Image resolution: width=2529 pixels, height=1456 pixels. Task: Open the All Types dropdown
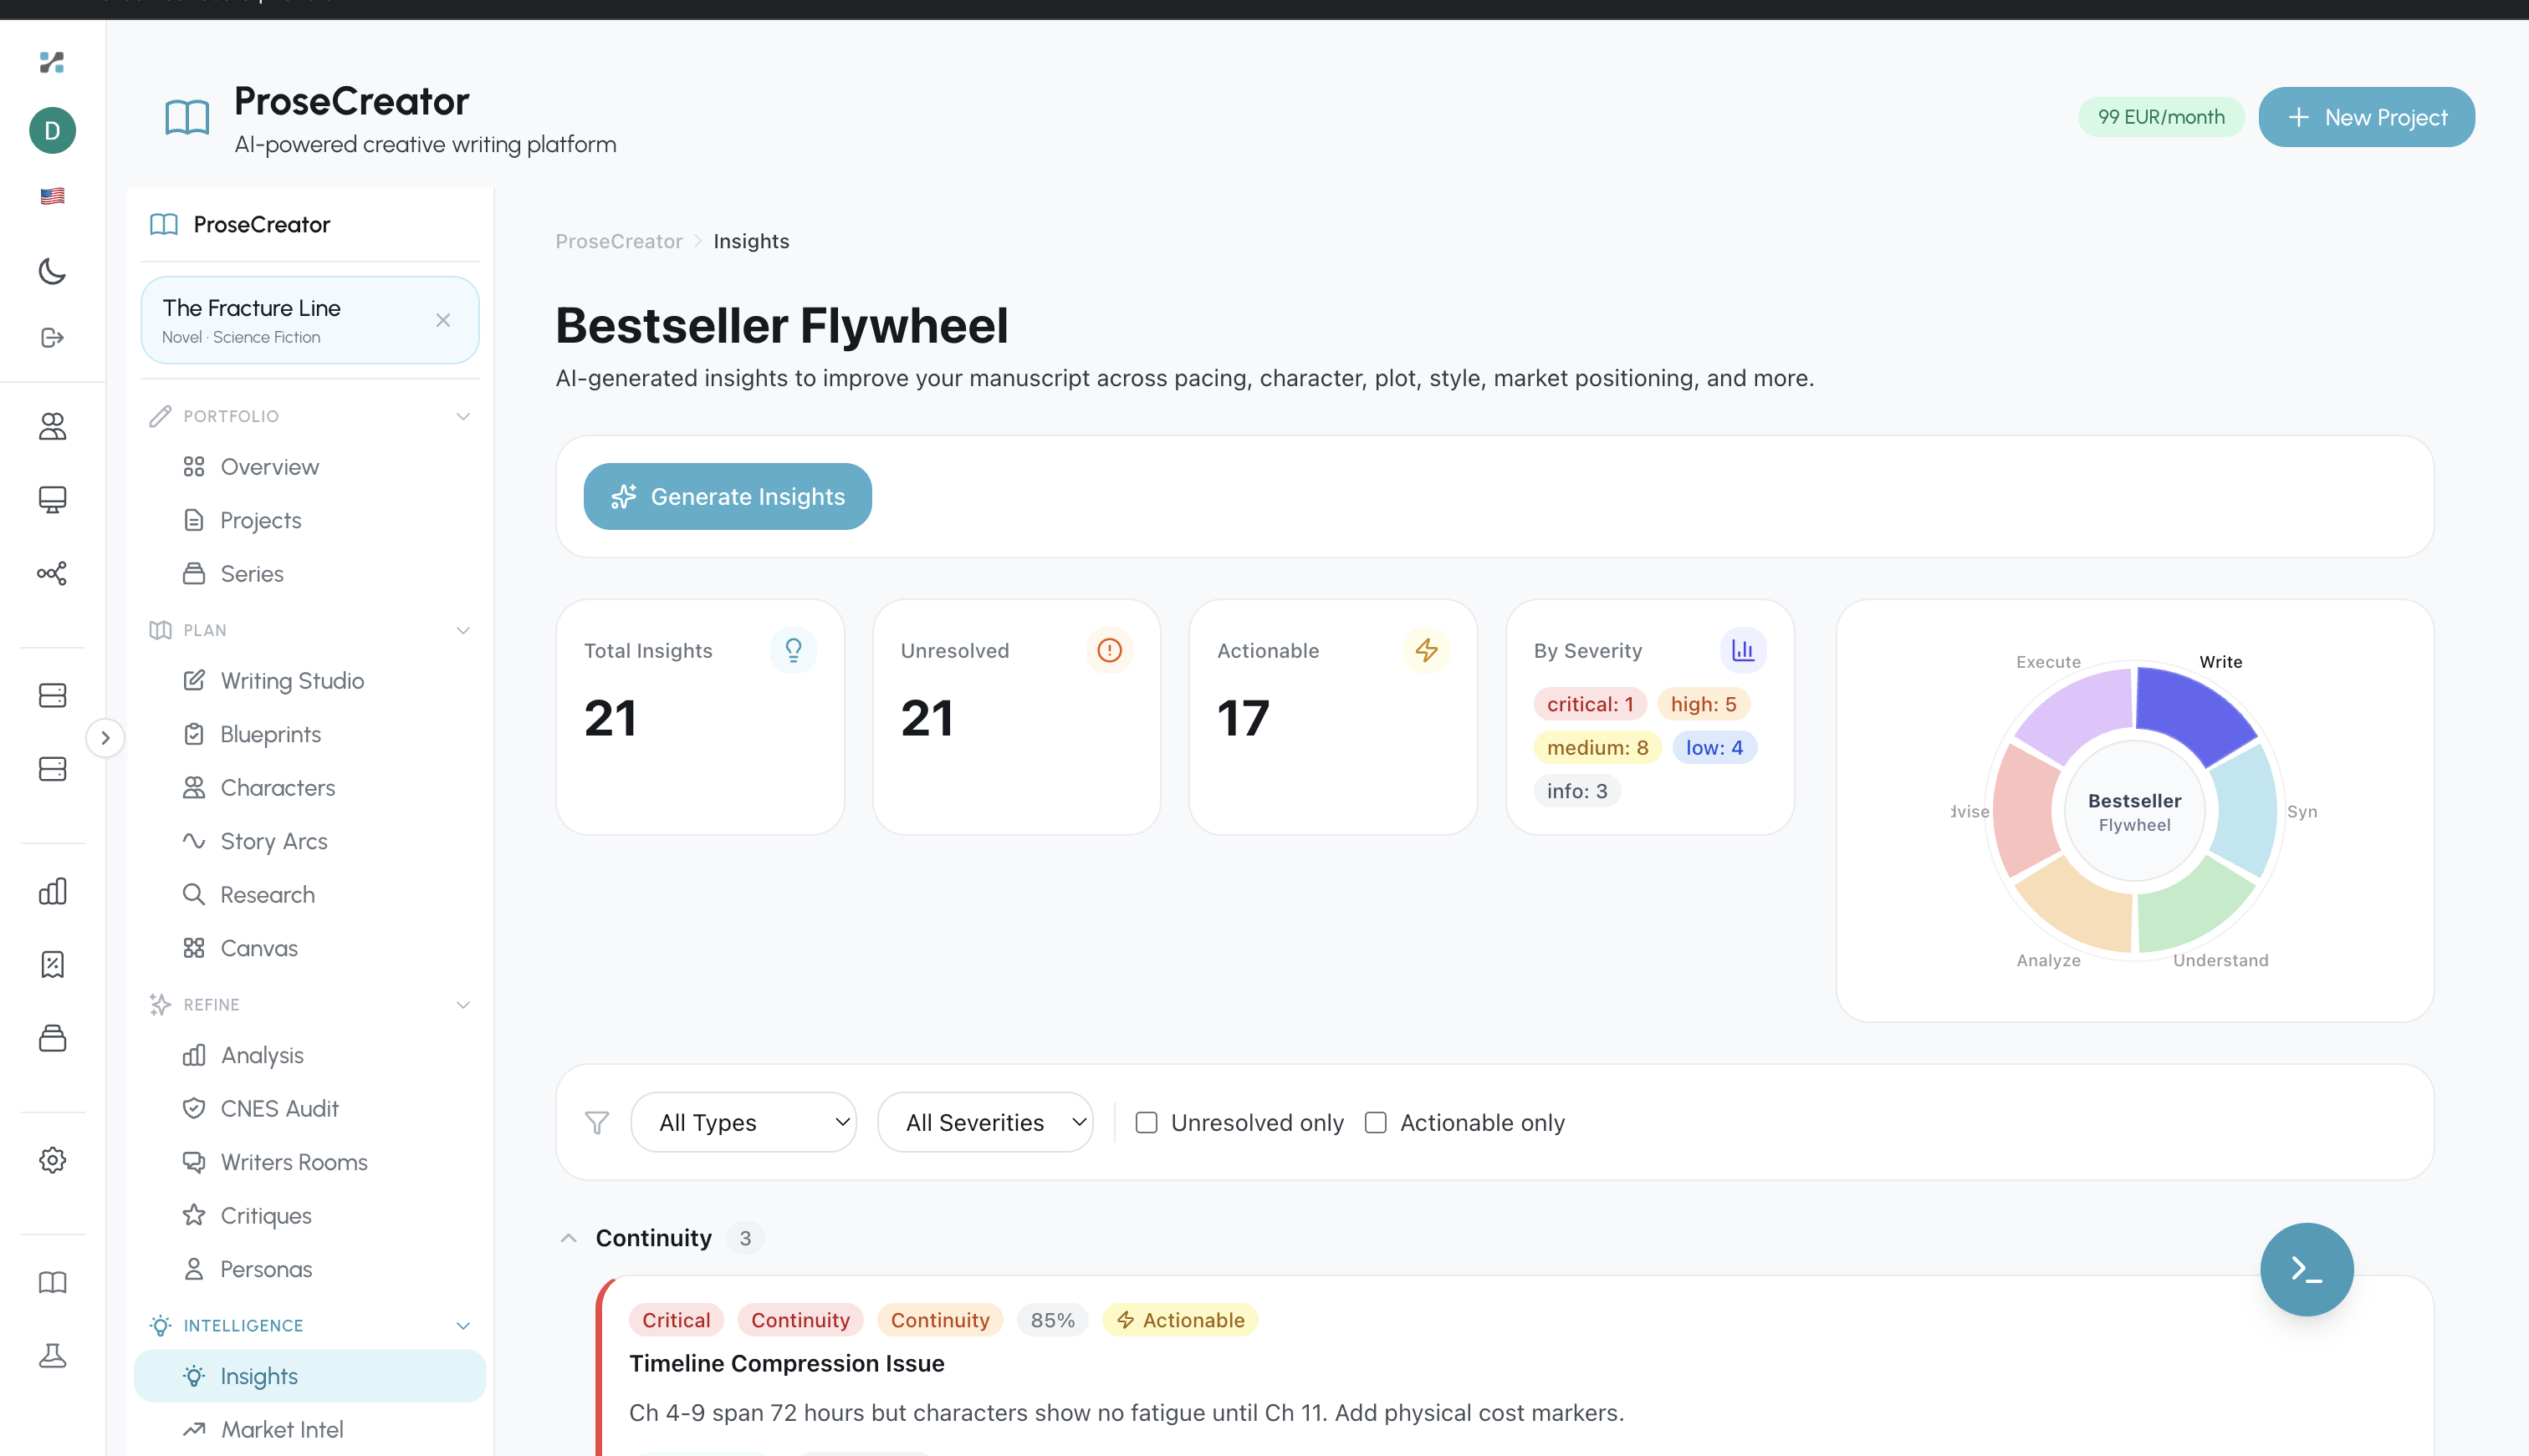pyautogui.click(x=743, y=1122)
